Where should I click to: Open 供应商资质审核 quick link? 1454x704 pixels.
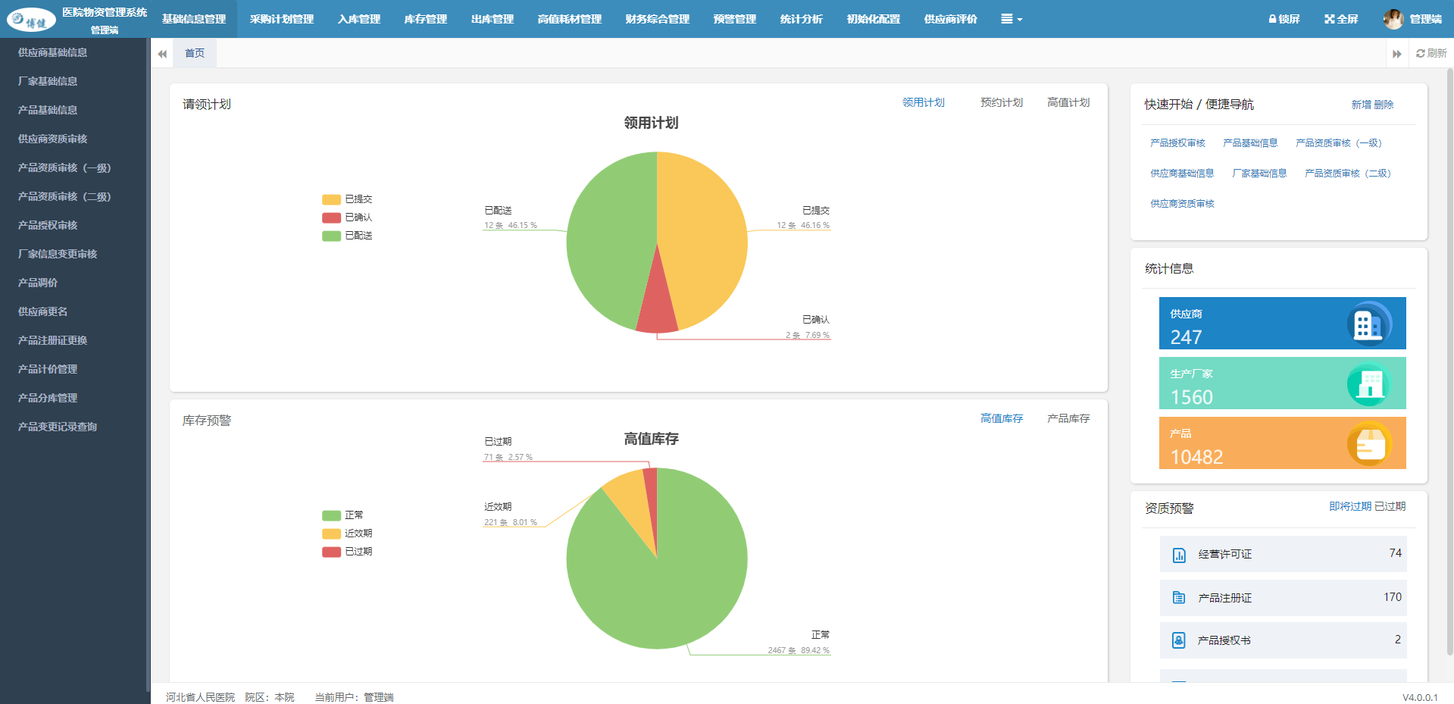(1182, 204)
